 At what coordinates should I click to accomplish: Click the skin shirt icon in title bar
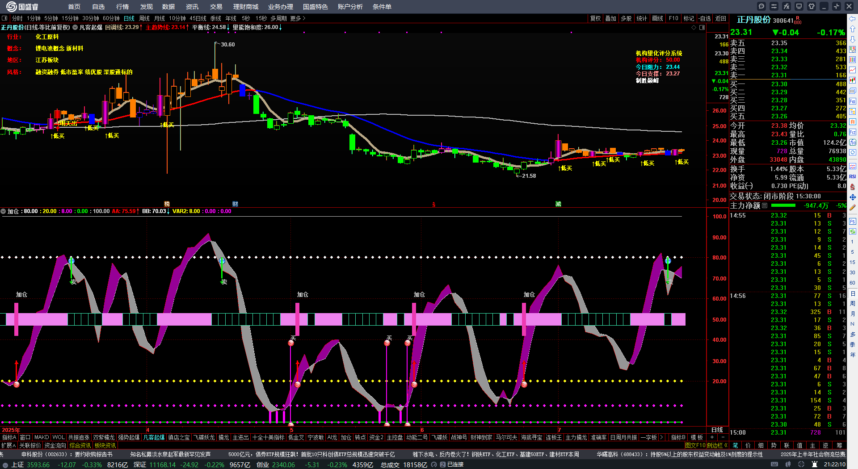[x=812, y=6]
